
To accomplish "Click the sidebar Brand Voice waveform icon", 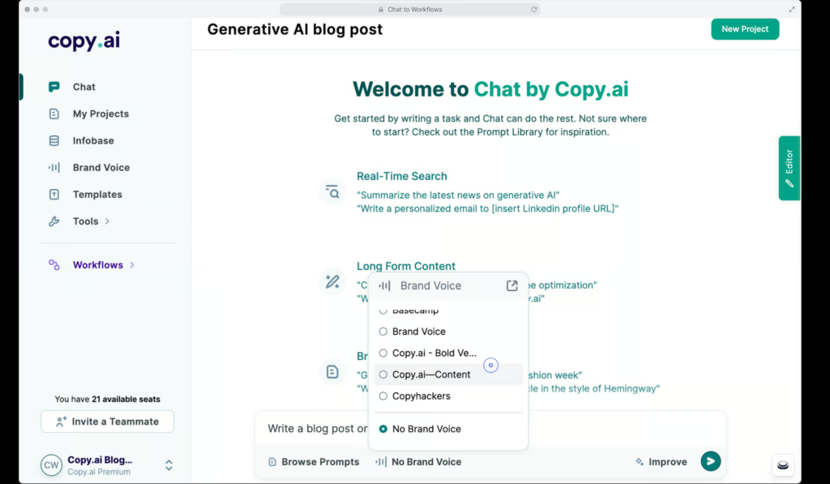I will click(x=54, y=167).
